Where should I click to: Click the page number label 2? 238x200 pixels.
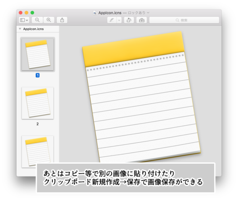[38, 124]
